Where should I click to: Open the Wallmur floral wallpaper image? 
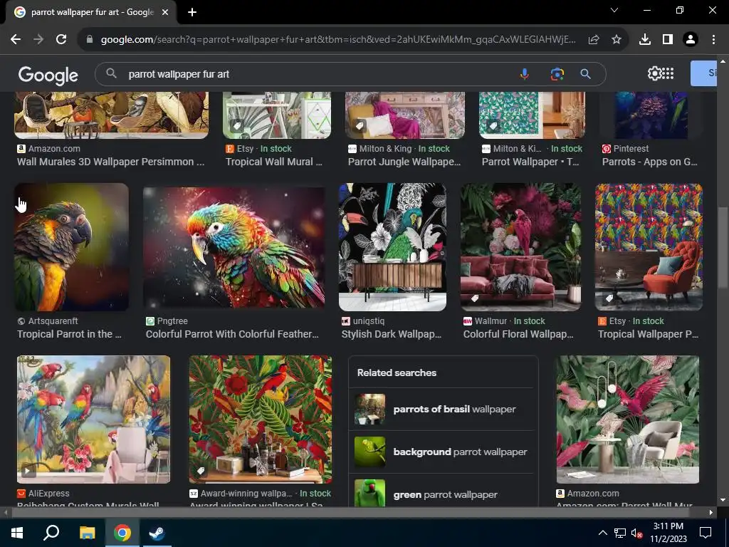[520, 247]
